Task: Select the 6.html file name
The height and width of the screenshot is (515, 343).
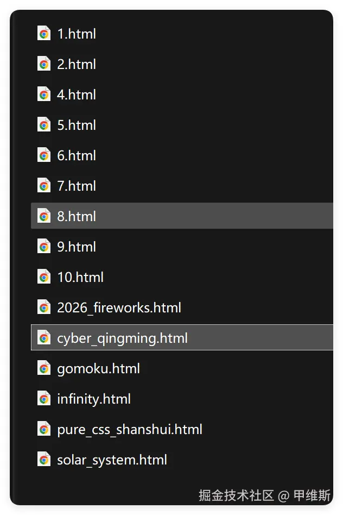Action: [x=77, y=155]
